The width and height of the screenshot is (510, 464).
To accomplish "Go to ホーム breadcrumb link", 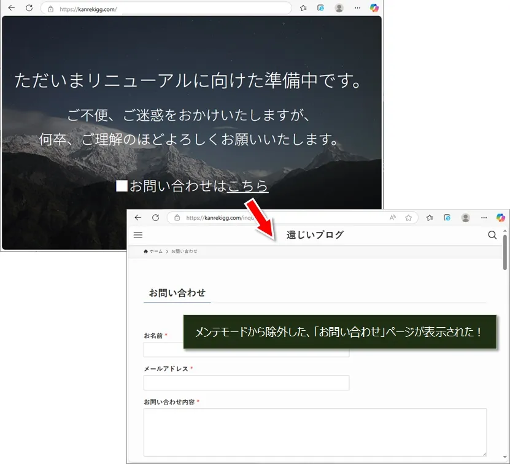I will point(153,251).
